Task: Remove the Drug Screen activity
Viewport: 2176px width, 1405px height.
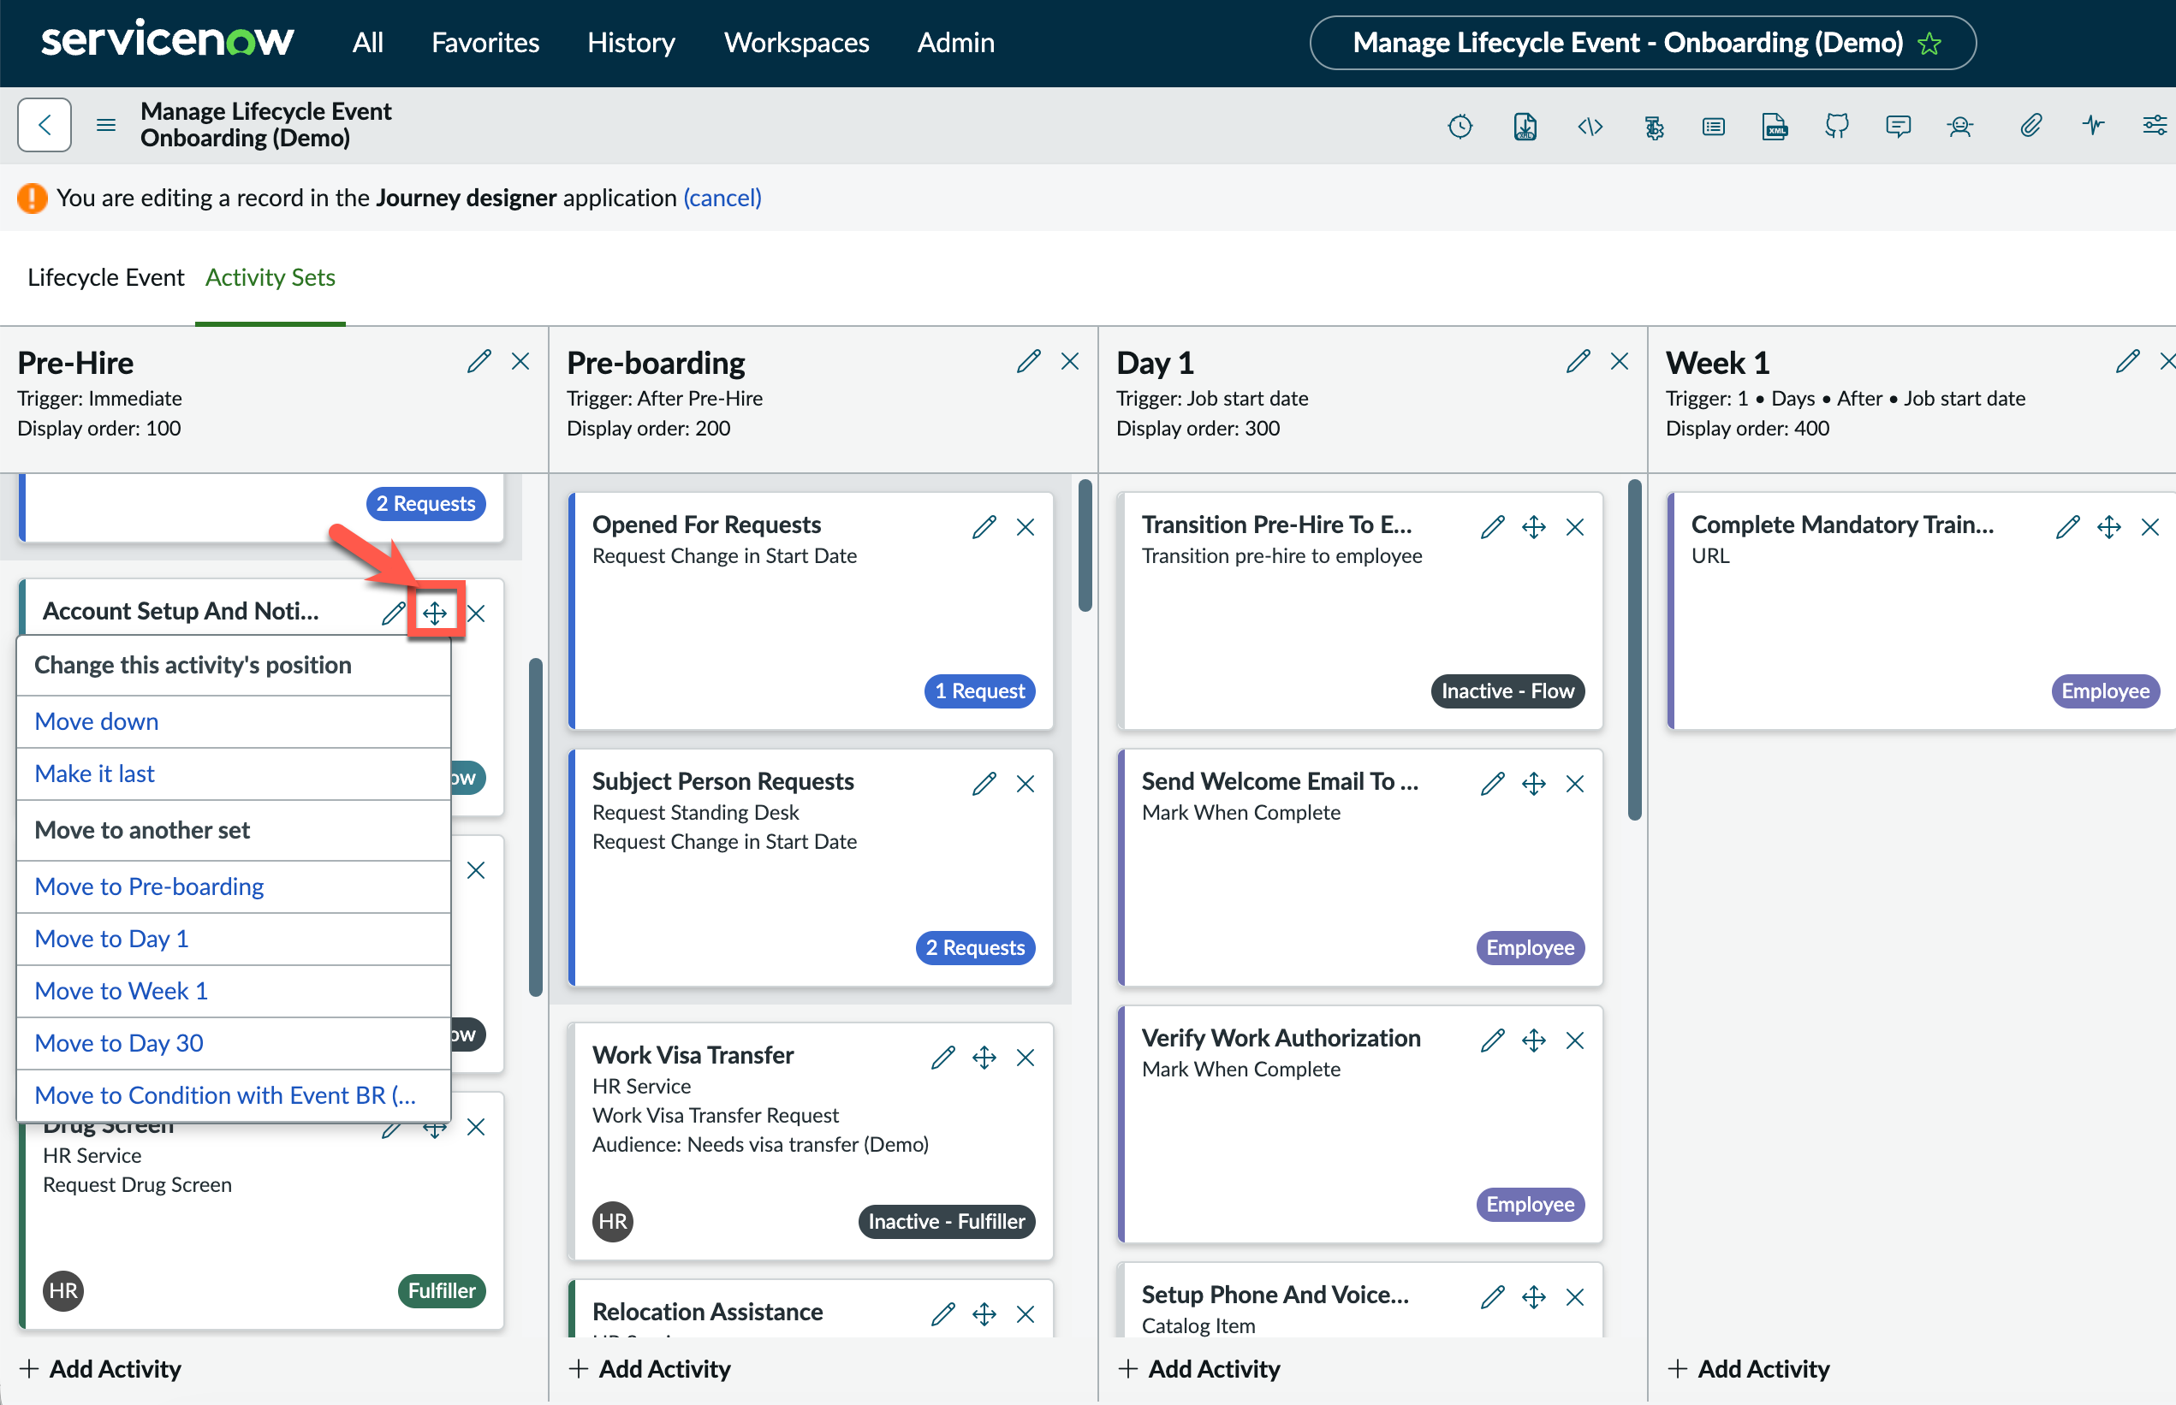Action: coord(476,1127)
